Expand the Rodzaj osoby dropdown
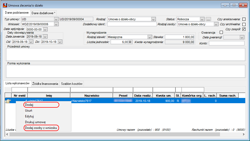Screen dimensions: 250x141 coord(216,24)
